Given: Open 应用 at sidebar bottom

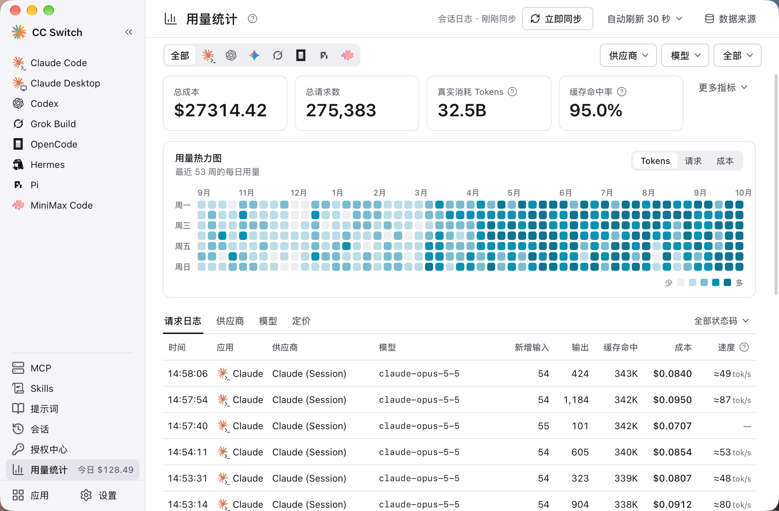Looking at the screenshot, I should point(31,495).
